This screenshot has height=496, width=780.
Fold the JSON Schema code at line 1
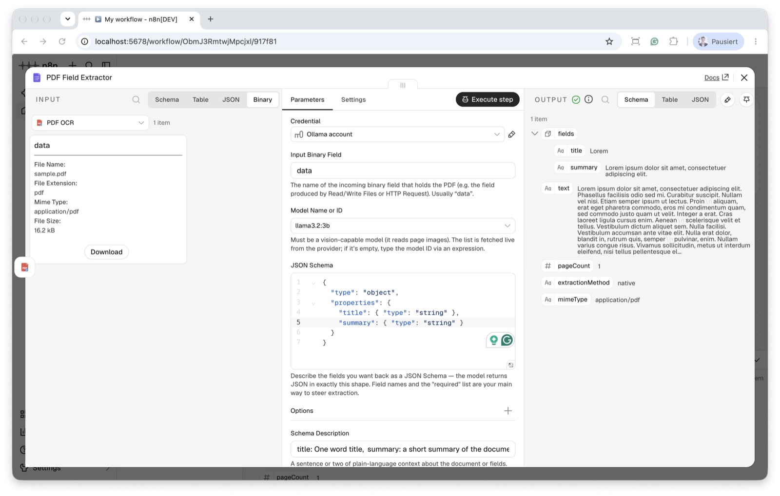click(313, 283)
